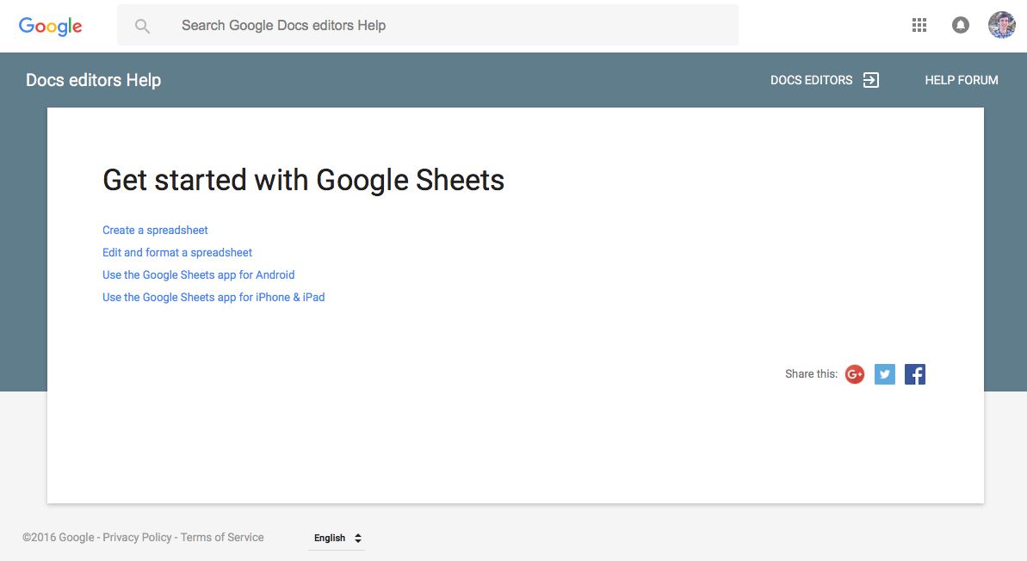Go to DOCS EDITORS in header
Viewport: 1027px width, 561px height.
coord(811,80)
